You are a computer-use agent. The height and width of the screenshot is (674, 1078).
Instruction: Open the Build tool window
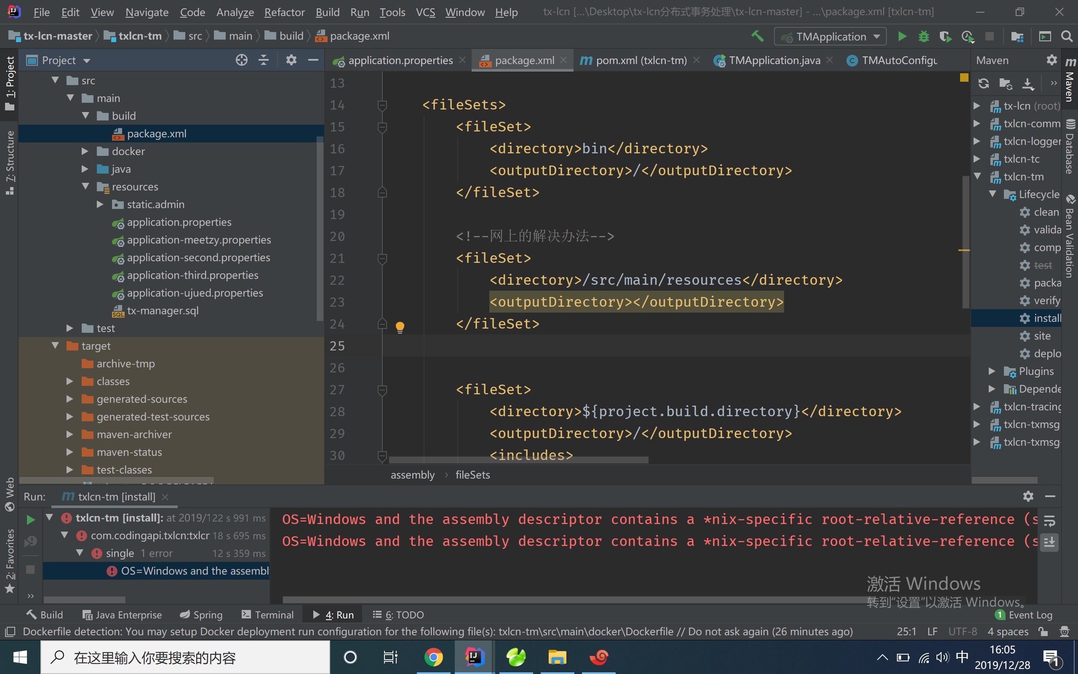click(45, 615)
